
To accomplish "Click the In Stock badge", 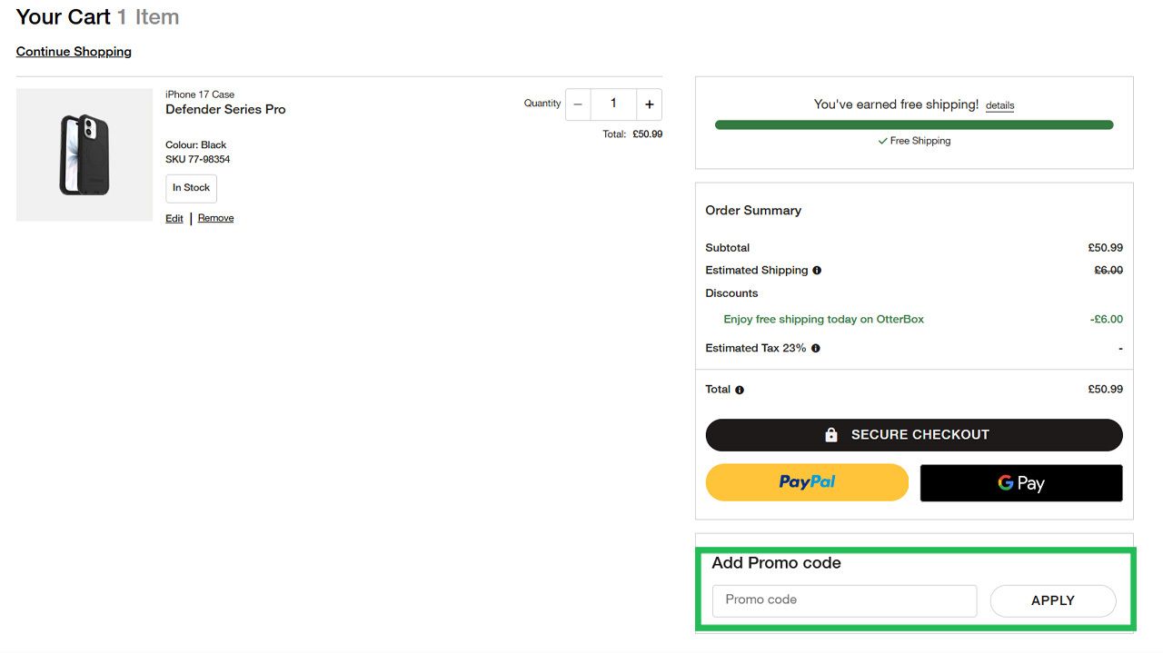I will pos(191,188).
